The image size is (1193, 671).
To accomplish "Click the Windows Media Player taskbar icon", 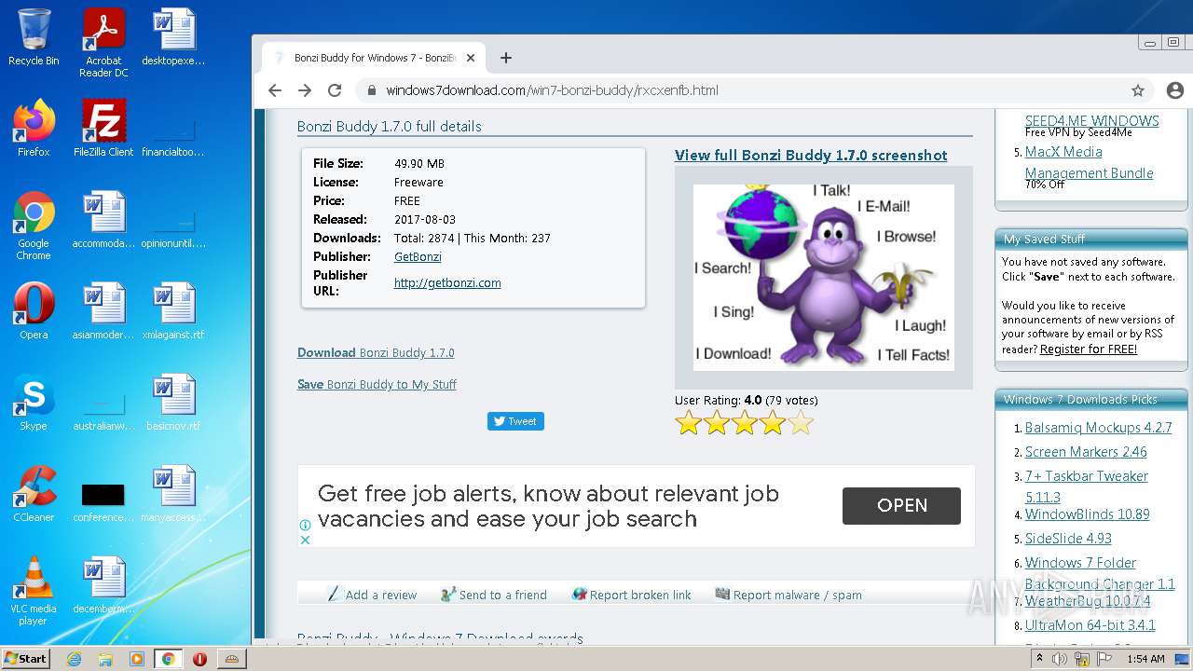I will pyautogui.click(x=137, y=659).
